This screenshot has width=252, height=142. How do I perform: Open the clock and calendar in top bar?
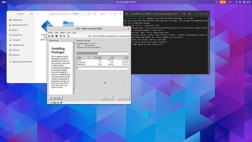(126, 2)
